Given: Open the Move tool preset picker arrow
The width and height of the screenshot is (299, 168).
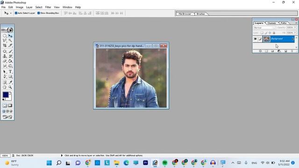Looking at the screenshot, I should click(11, 13).
